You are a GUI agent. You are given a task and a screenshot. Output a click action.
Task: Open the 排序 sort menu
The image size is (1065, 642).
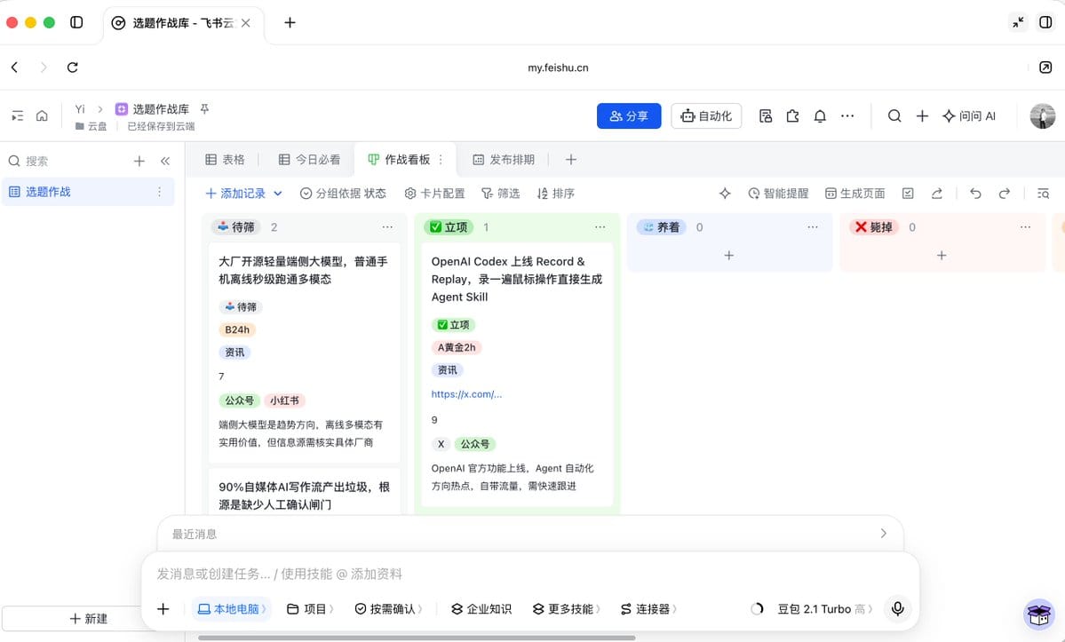555,194
